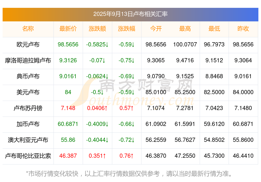Click latest price 9.0161 in 典币卢布 row
Viewport: 261px width, 182px height.
pos(68,76)
